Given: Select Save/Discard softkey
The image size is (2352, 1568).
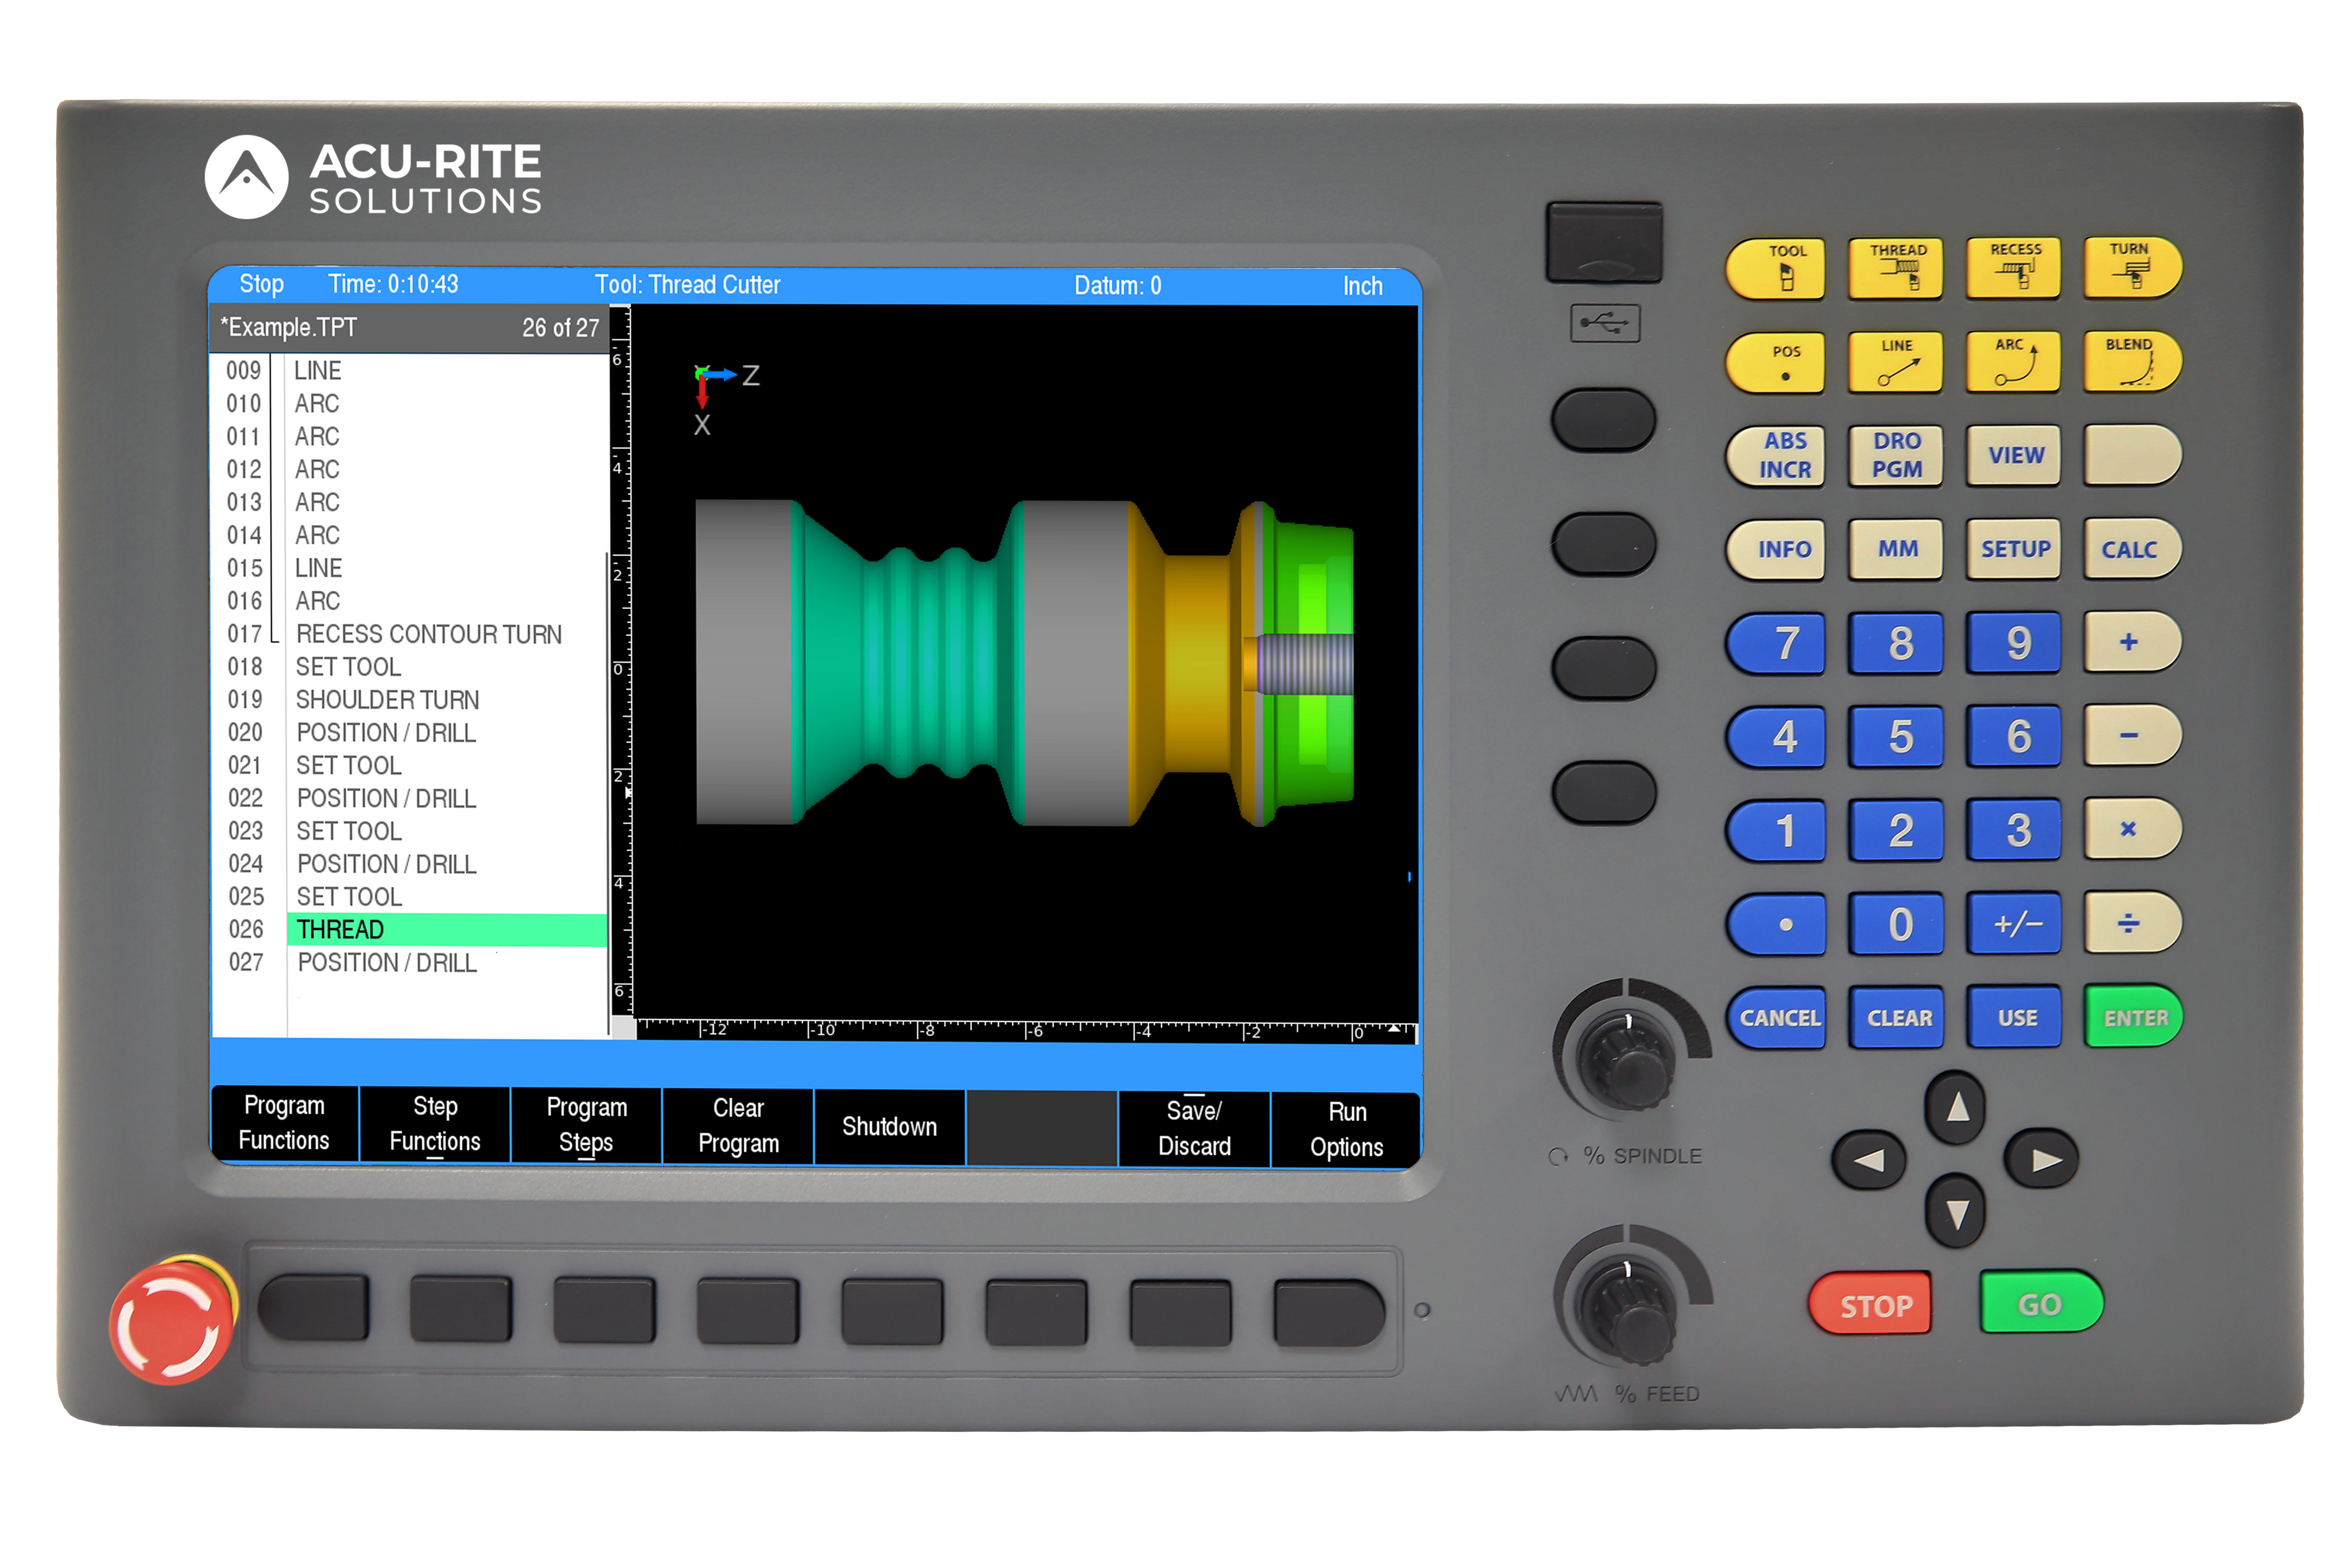Looking at the screenshot, I should click(1194, 1128).
